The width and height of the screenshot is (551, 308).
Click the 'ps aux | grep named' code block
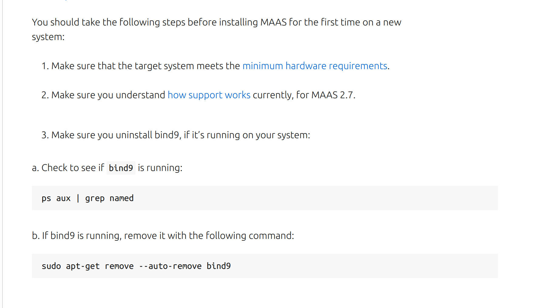click(x=265, y=198)
